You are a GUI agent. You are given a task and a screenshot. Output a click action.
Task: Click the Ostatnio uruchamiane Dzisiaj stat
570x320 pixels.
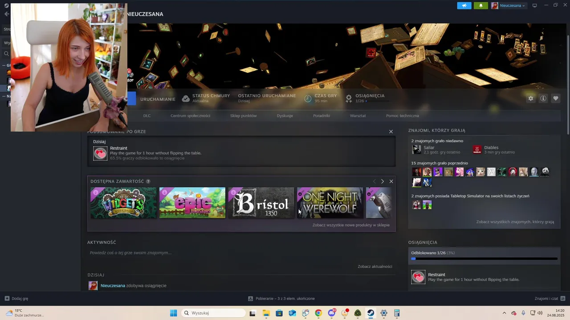(x=267, y=98)
